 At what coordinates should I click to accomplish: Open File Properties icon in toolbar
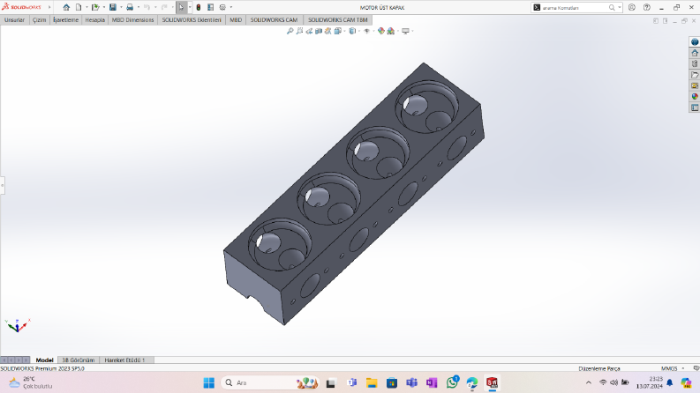(211, 7)
